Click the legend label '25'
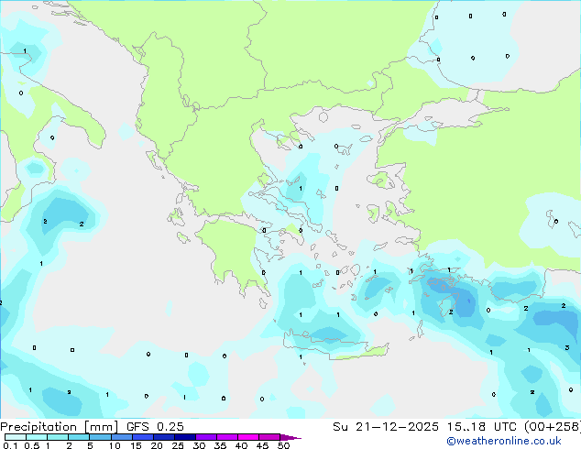 pyautogui.click(x=178, y=445)
